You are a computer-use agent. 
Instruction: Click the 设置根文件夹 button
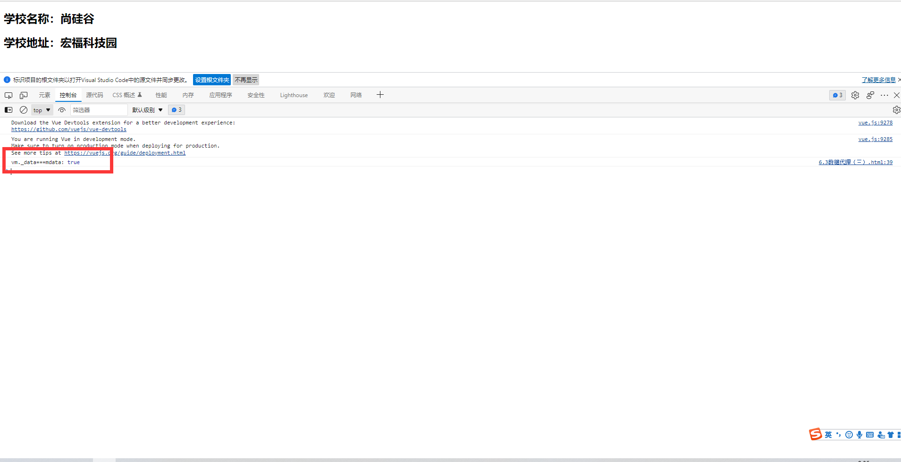pyautogui.click(x=211, y=80)
